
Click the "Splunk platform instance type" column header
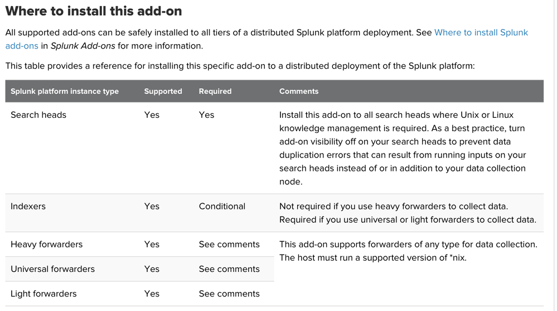(x=65, y=91)
